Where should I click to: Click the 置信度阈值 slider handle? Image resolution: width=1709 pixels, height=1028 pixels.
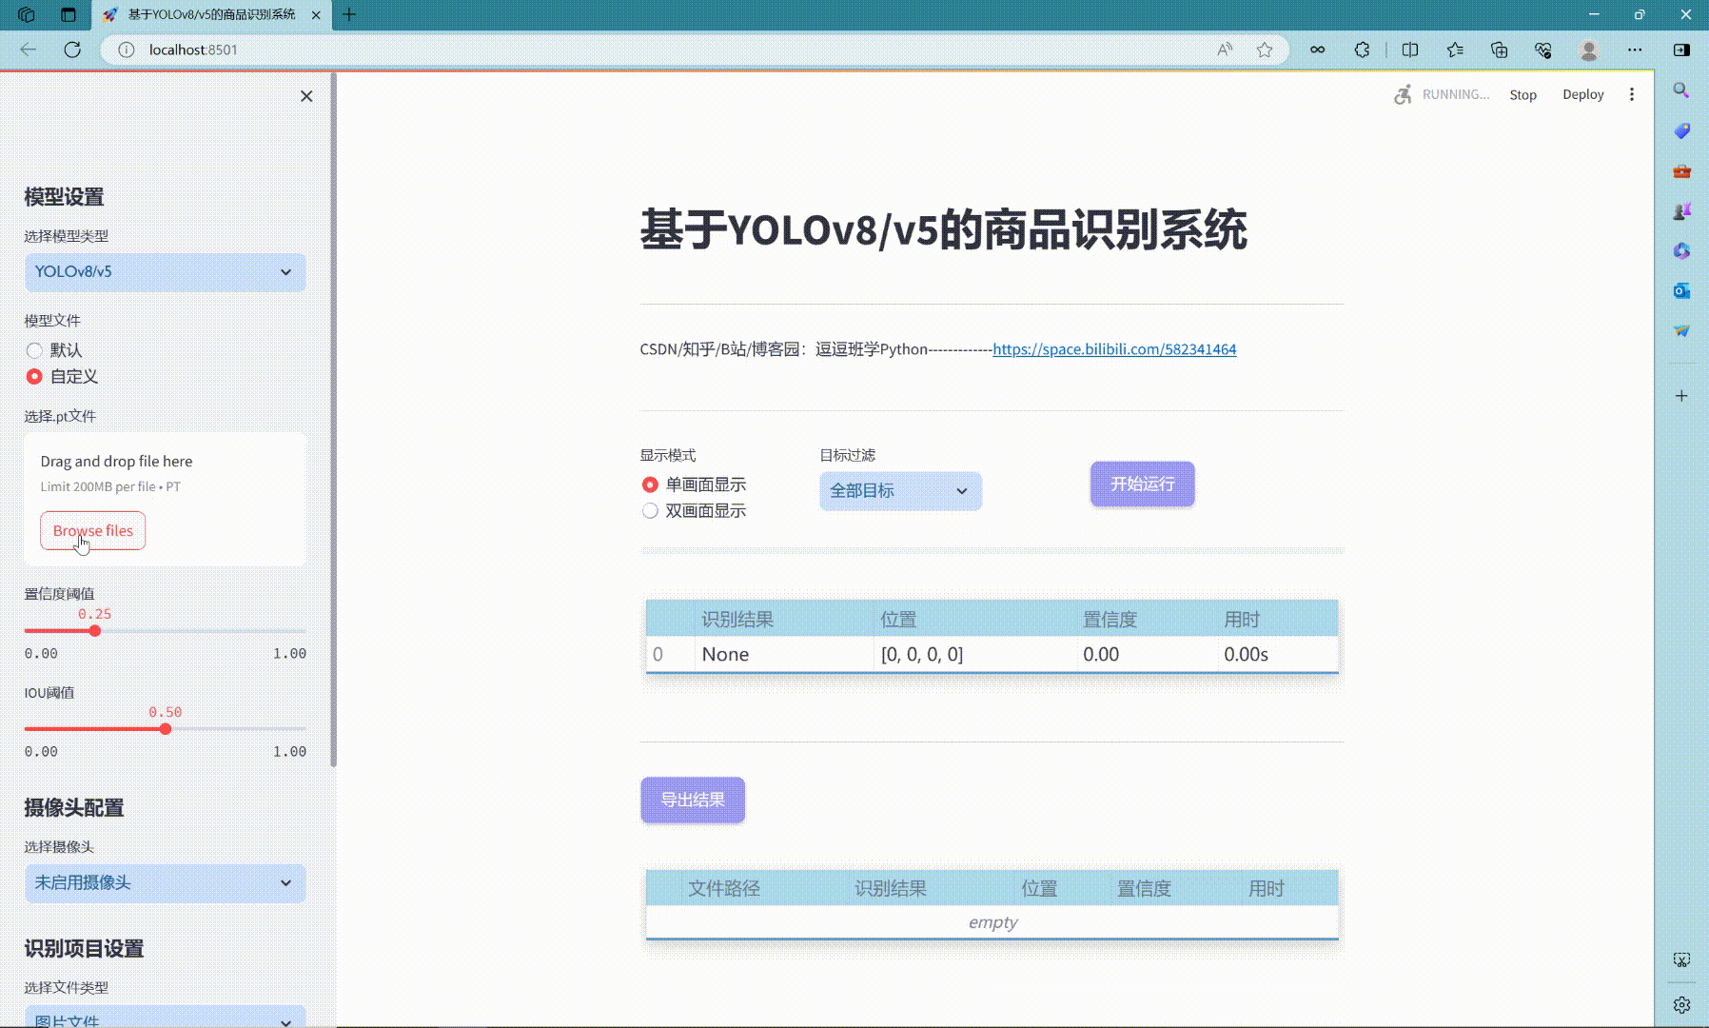coord(95,631)
